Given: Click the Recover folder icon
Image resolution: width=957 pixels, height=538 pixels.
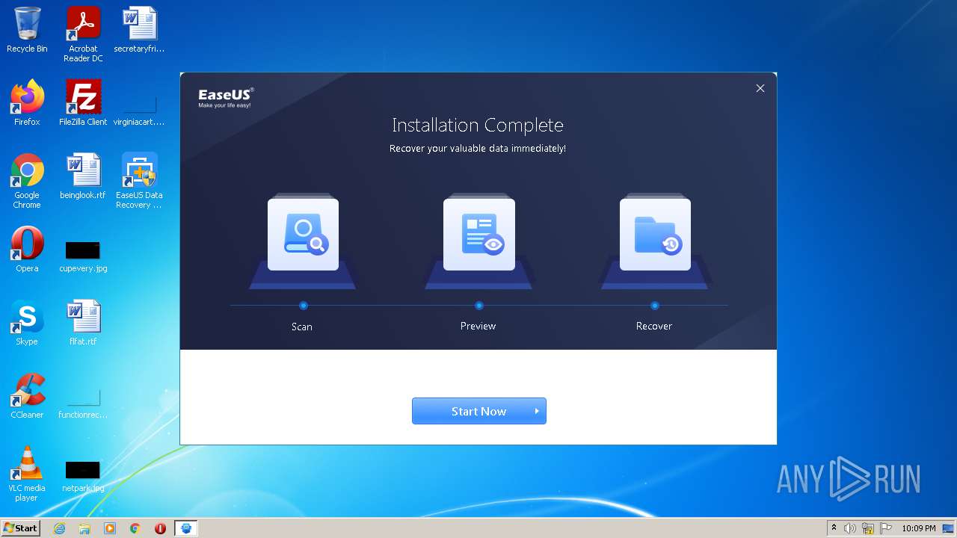Looking at the screenshot, I should coord(655,235).
